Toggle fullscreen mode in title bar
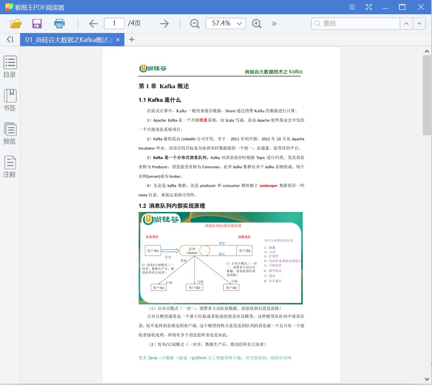 pyautogui.click(x=369, y=7)
